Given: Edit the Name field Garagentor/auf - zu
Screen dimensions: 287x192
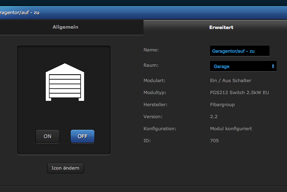Looking at the screenshot, I should [240, 51].
